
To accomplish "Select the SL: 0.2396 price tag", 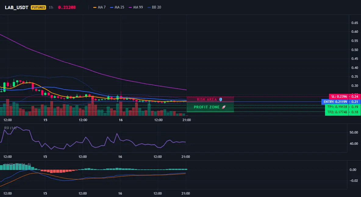I will coord(339,97).
